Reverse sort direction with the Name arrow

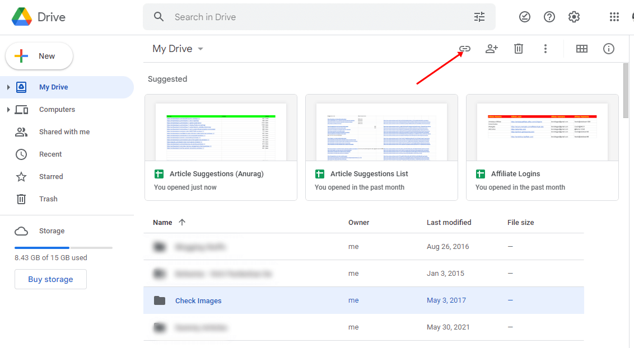(182, 222)
